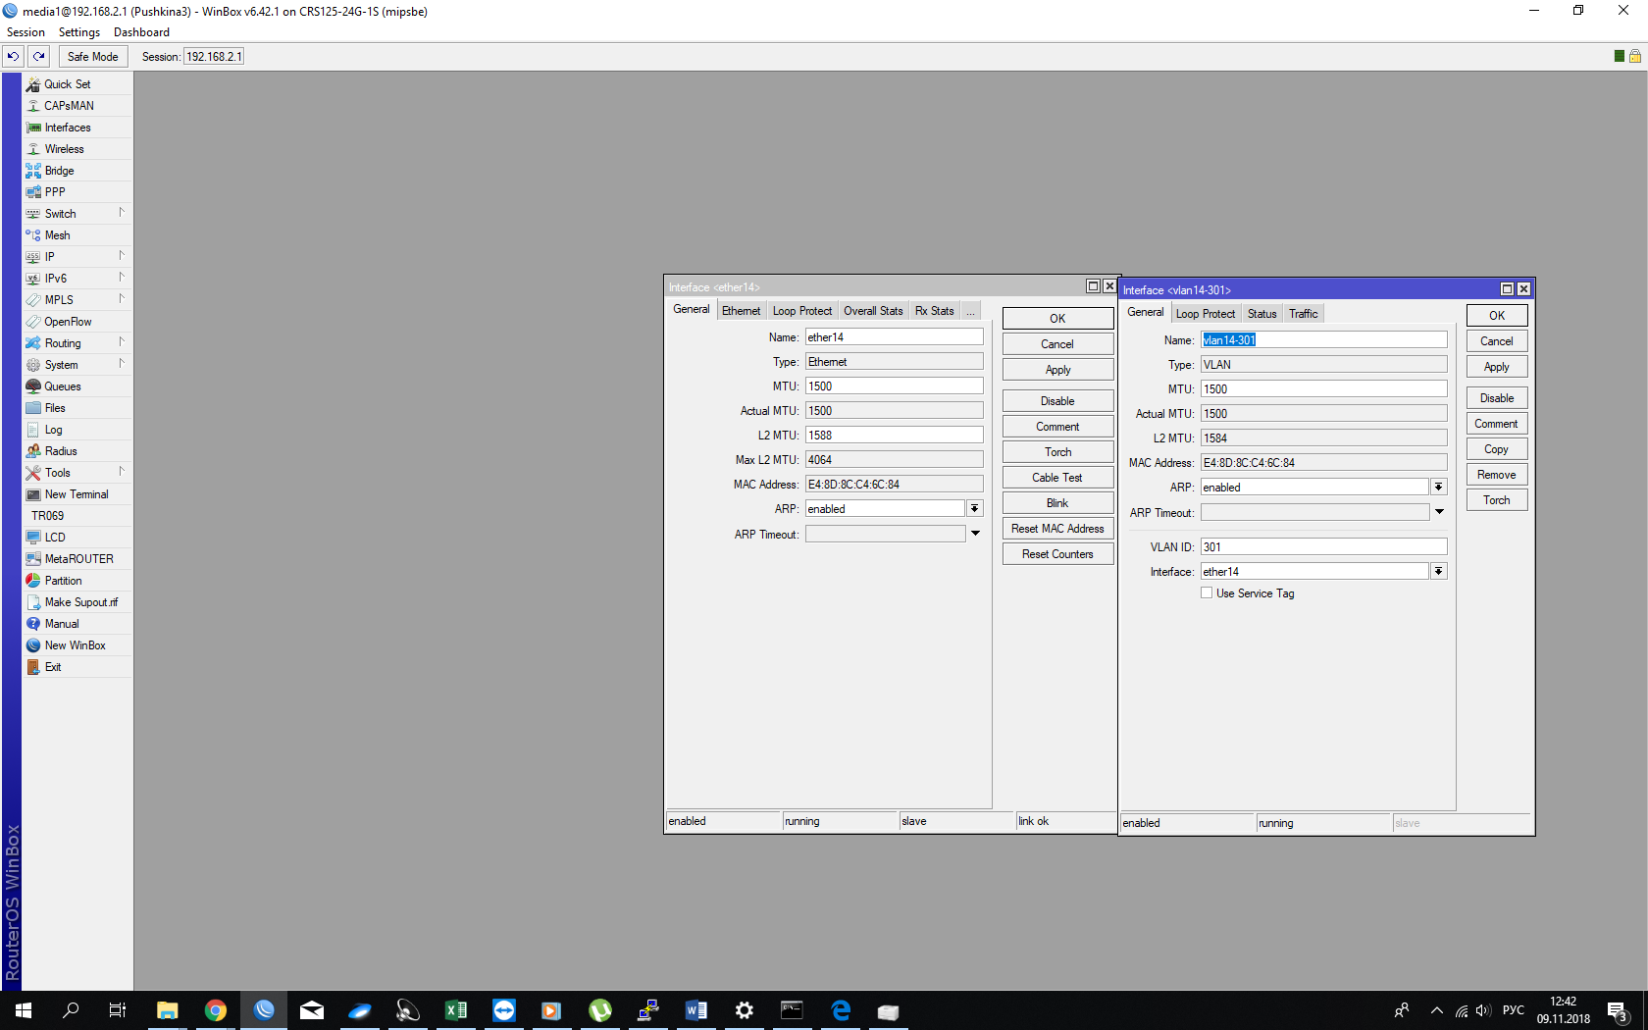Open vlan14-301 Interface dropdown
The width and height of the screenshot is (1648, 1030).
(1438, 572)
